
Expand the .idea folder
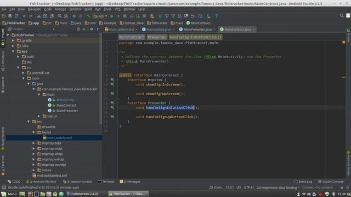point(13,46)
